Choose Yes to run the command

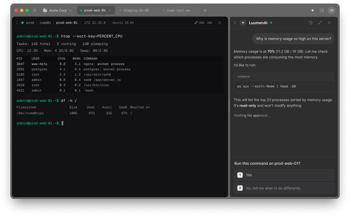284,175
